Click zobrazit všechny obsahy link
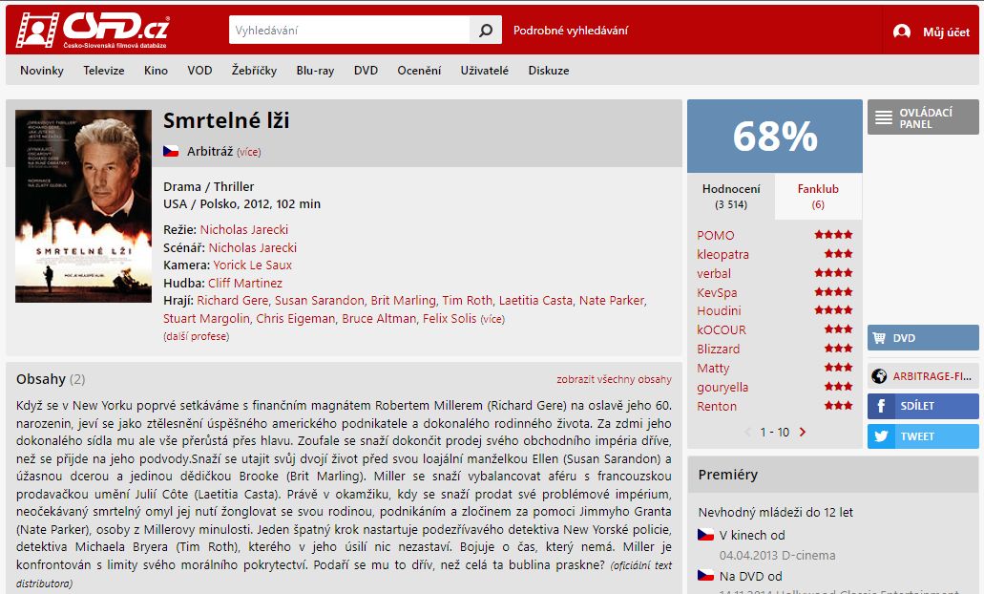984x594 pixels. click(x=614, y=379)
